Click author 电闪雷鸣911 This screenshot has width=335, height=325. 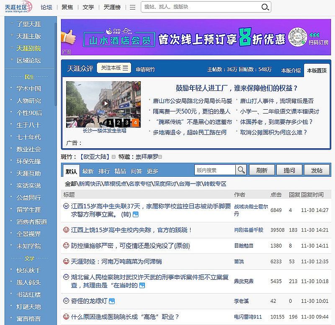pyautogui.click(x=248, y=317)
